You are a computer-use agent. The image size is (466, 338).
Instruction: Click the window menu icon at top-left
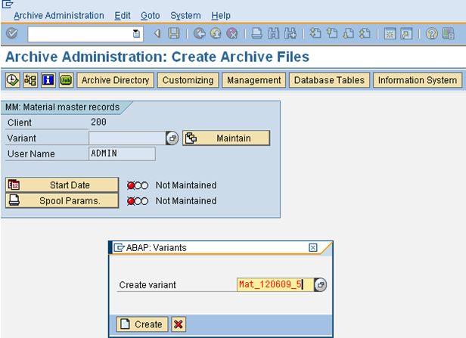(8, 4)
